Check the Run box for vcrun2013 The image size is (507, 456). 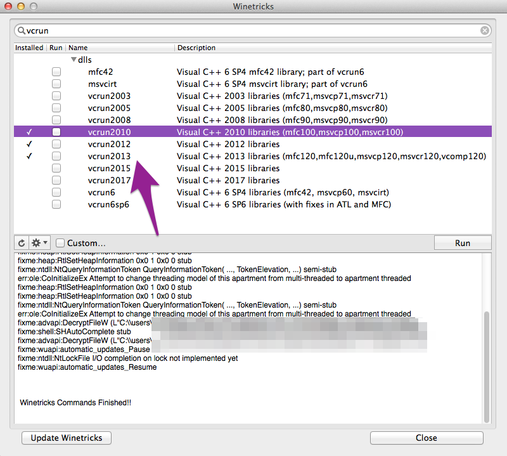(56, 156)
